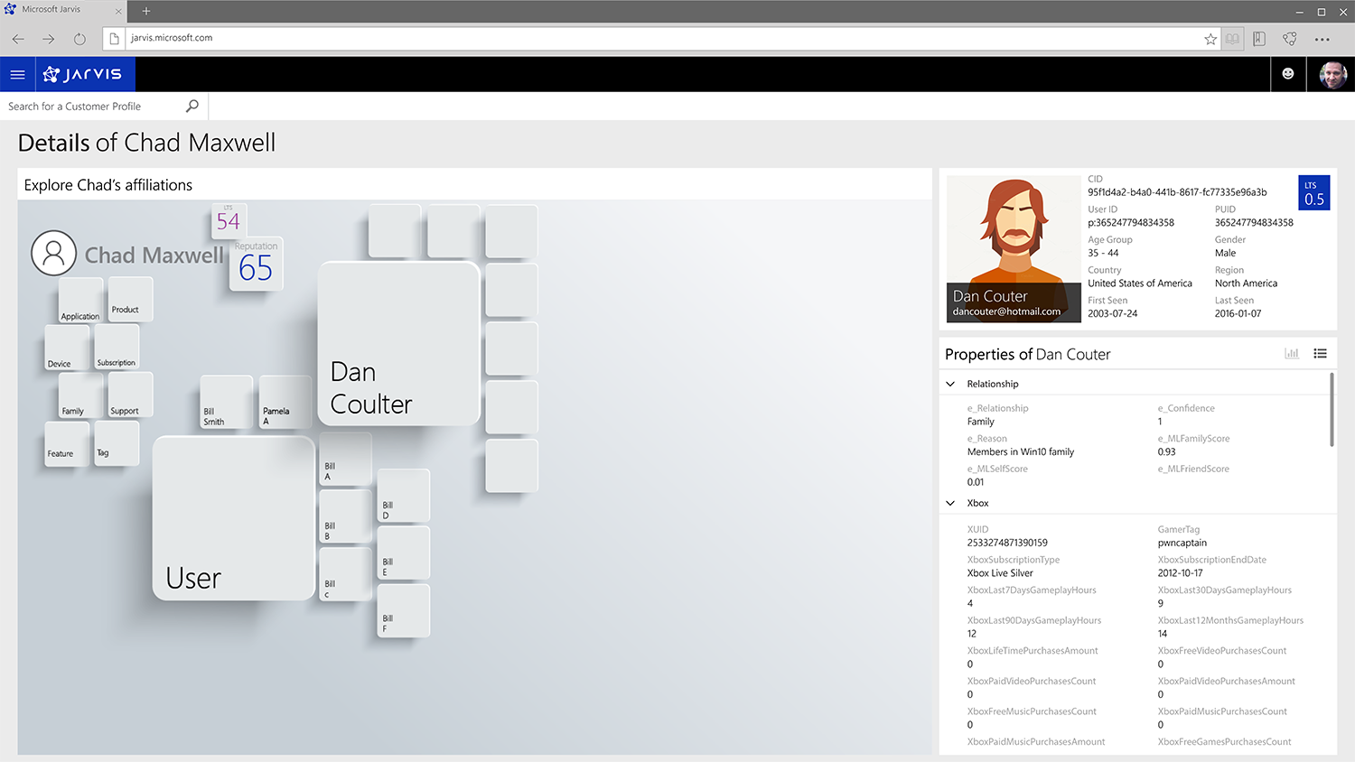1355x762 pixels.
Task: Click the Reputation 65 tile
Action: [x=256, y=265]
